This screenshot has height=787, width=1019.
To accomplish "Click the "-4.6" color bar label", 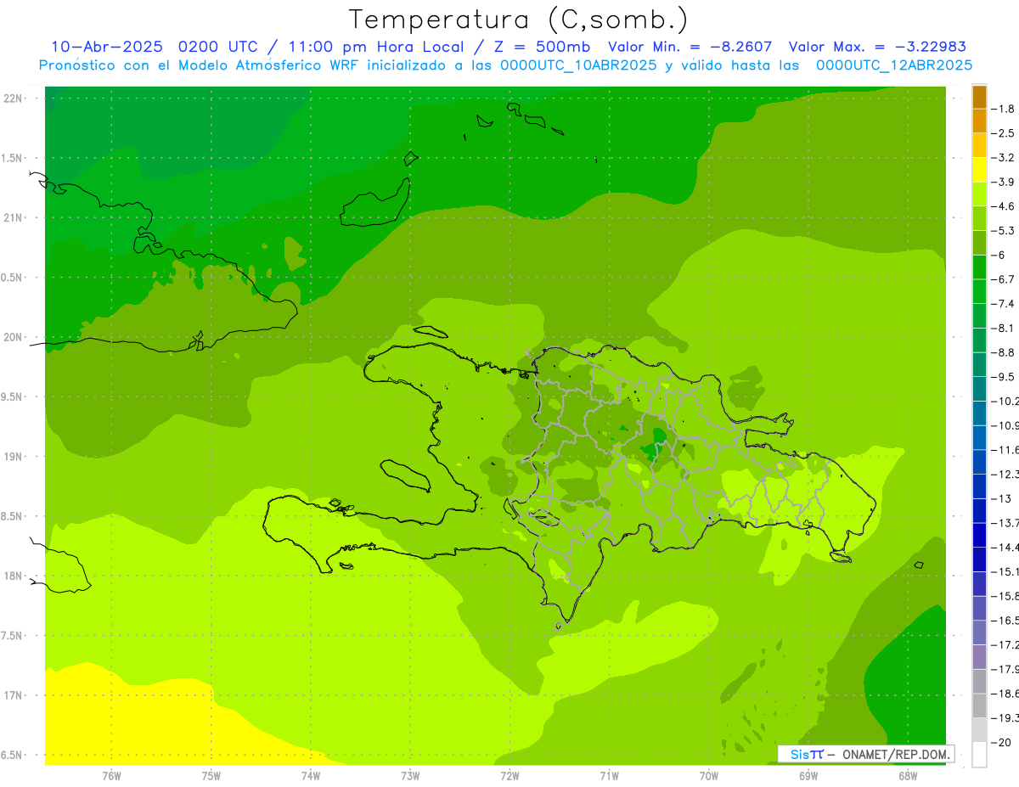I will [x=1004, y=206].
